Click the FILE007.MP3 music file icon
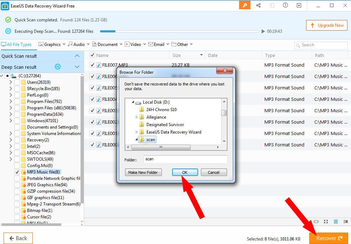The width and height of the screenshot is (351, 244). 99,65
